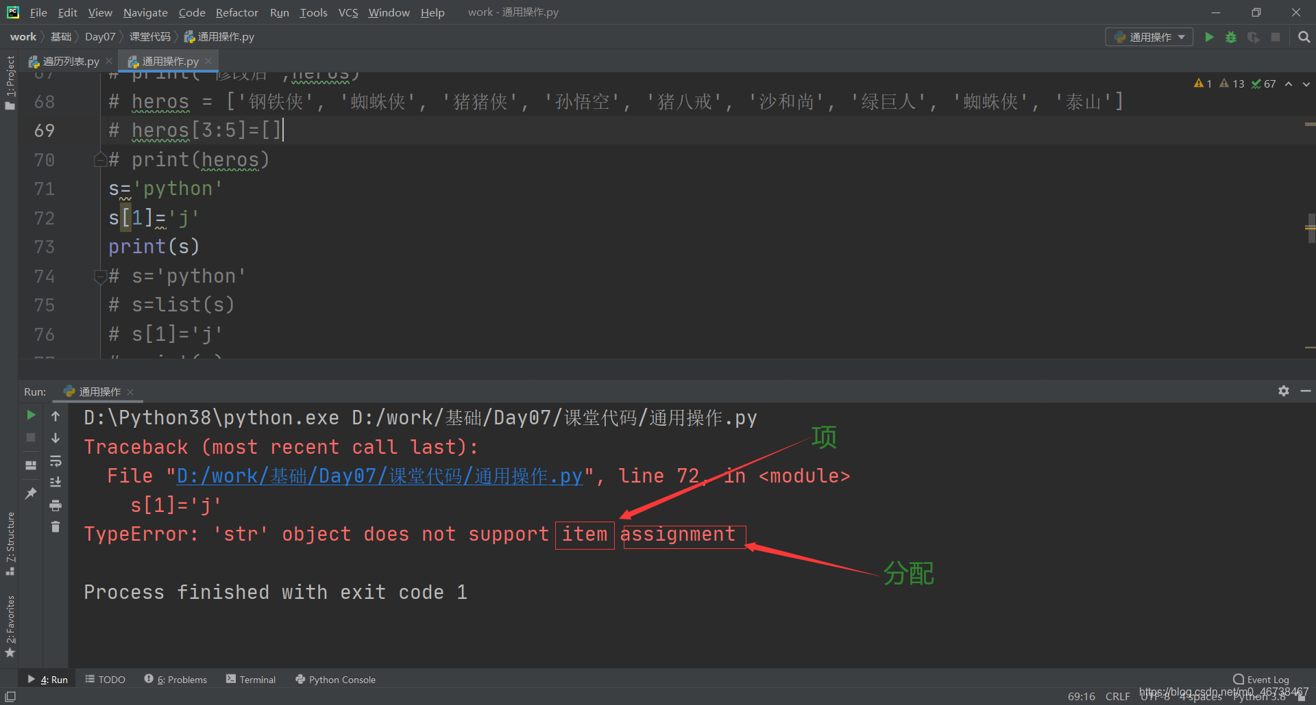Open the Edit menu
This screenshot has height=705, width=1316.
click(x=67, y=12)
